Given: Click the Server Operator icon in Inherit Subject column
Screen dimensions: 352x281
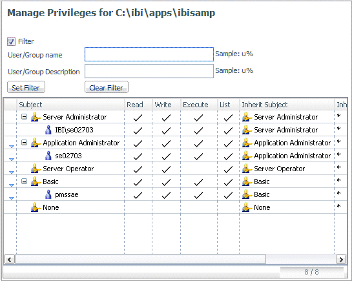Looking at the screenshot, I should [x=247, y=169].
